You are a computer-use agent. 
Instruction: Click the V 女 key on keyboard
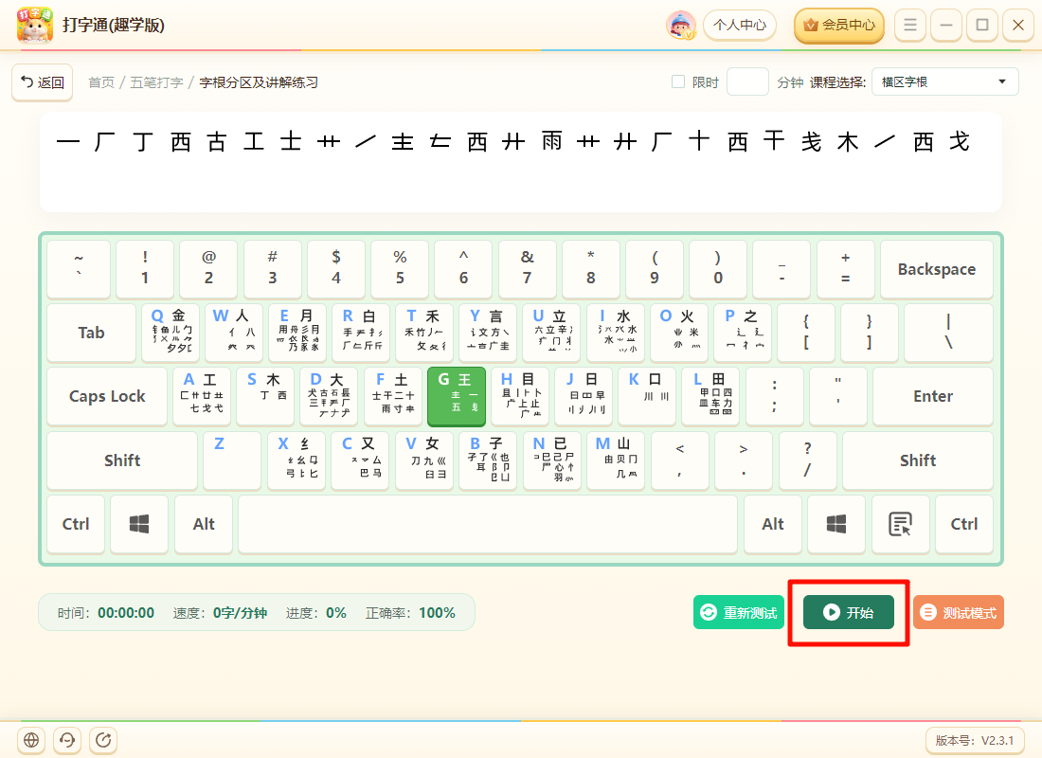[424, 460]
